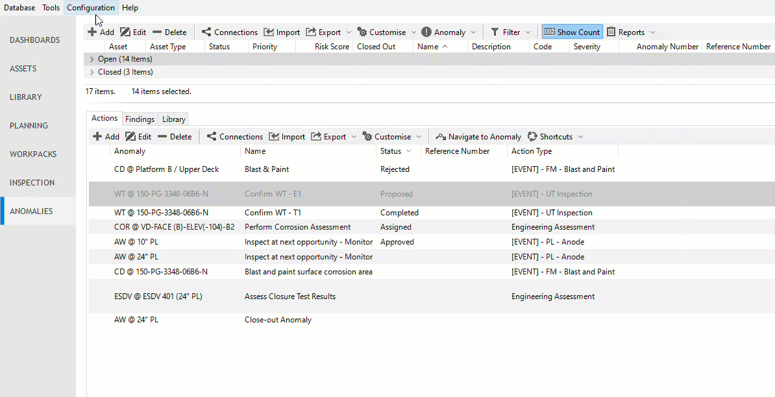Click the Asset Type column header
Screen dimensions: 775x397
tap(175, 47)
